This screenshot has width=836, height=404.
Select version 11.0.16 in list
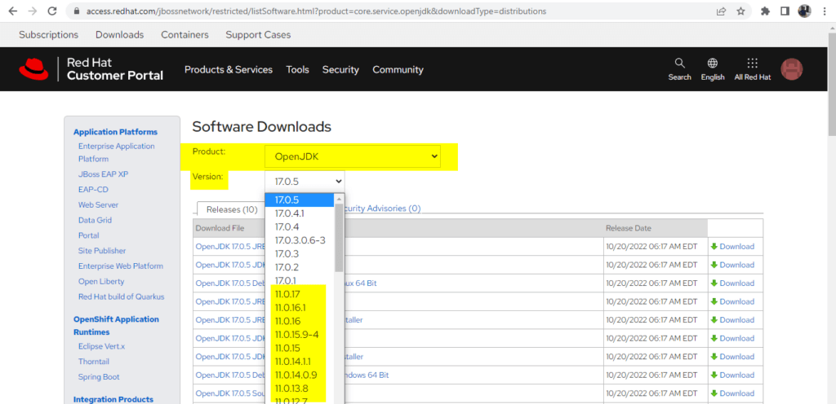click(299, 321)
